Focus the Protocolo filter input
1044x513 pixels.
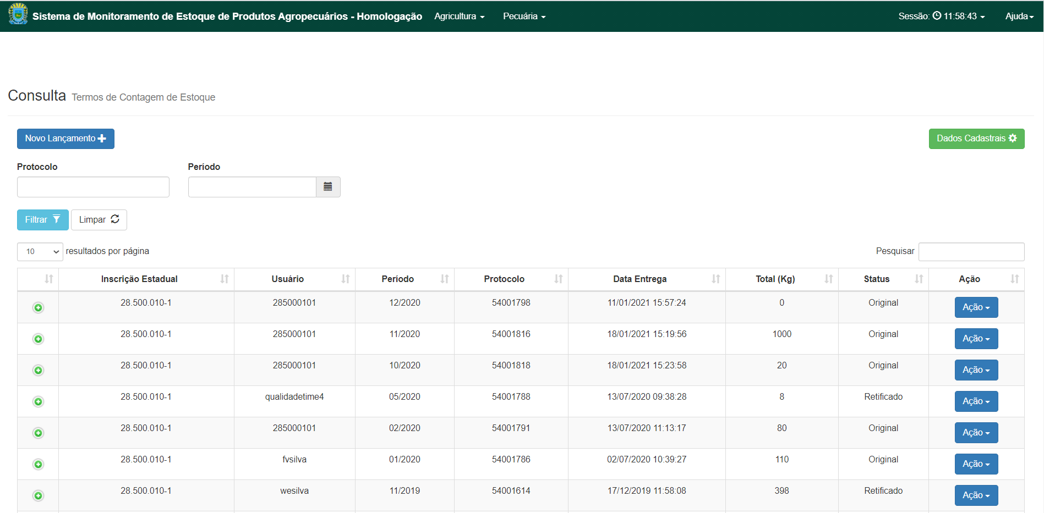pos(93,187)
